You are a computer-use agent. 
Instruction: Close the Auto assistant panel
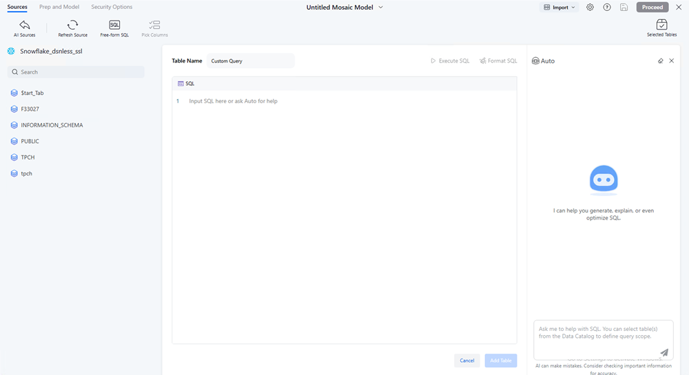(672, 61)
